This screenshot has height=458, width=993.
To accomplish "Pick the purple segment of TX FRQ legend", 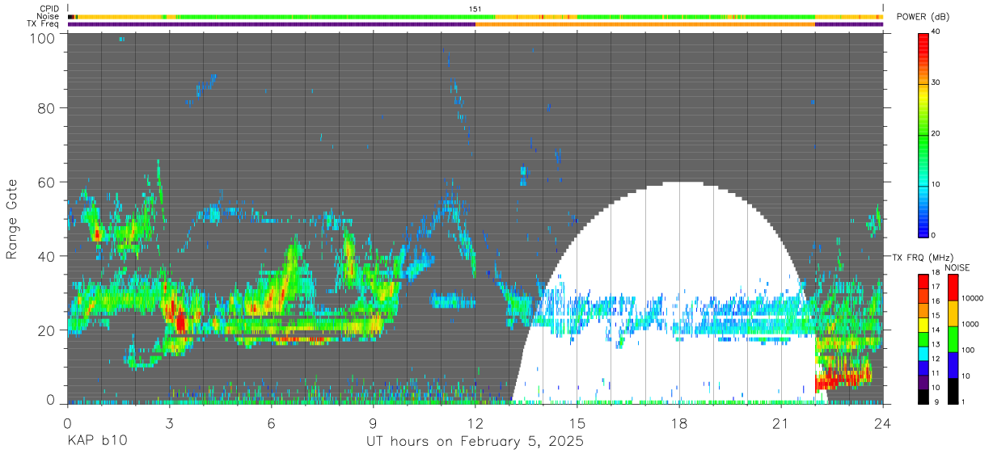I will coord(923,381).
